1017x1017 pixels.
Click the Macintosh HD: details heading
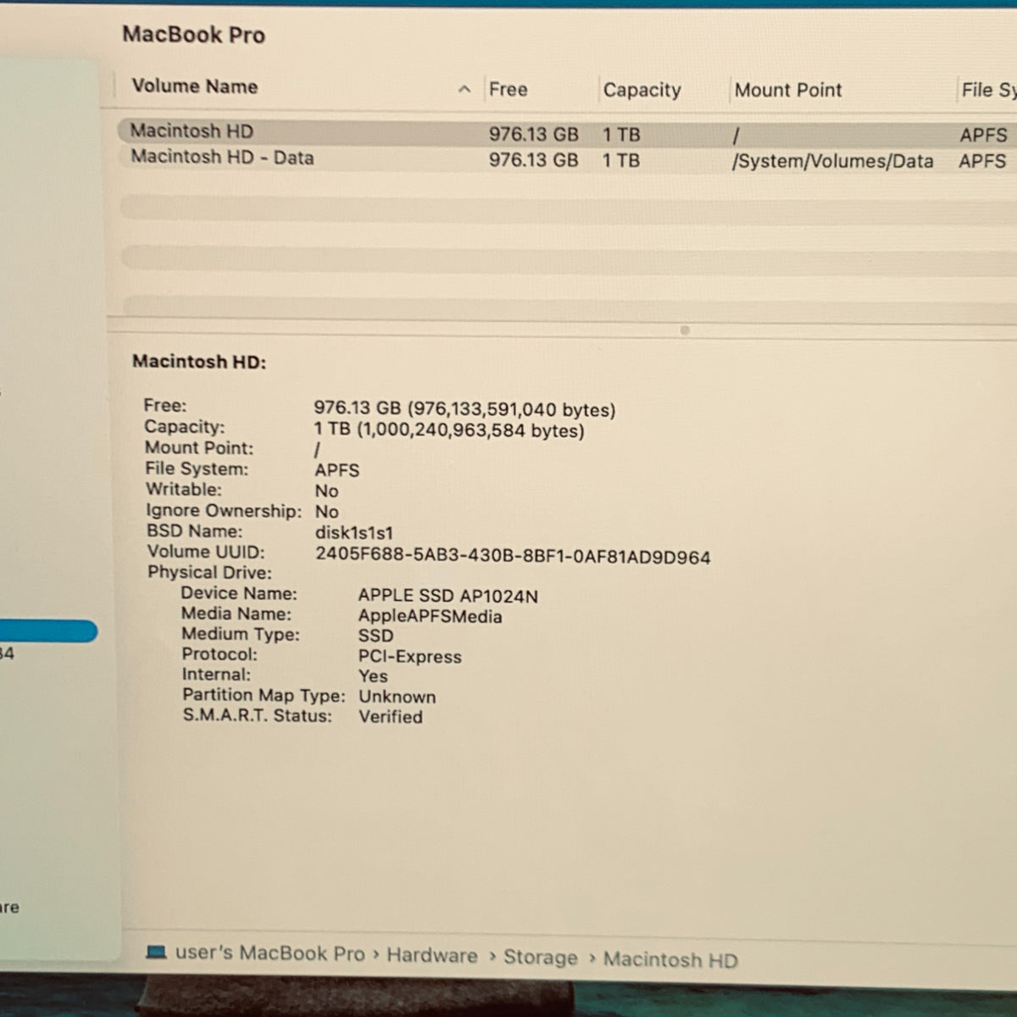pos(199,362)
